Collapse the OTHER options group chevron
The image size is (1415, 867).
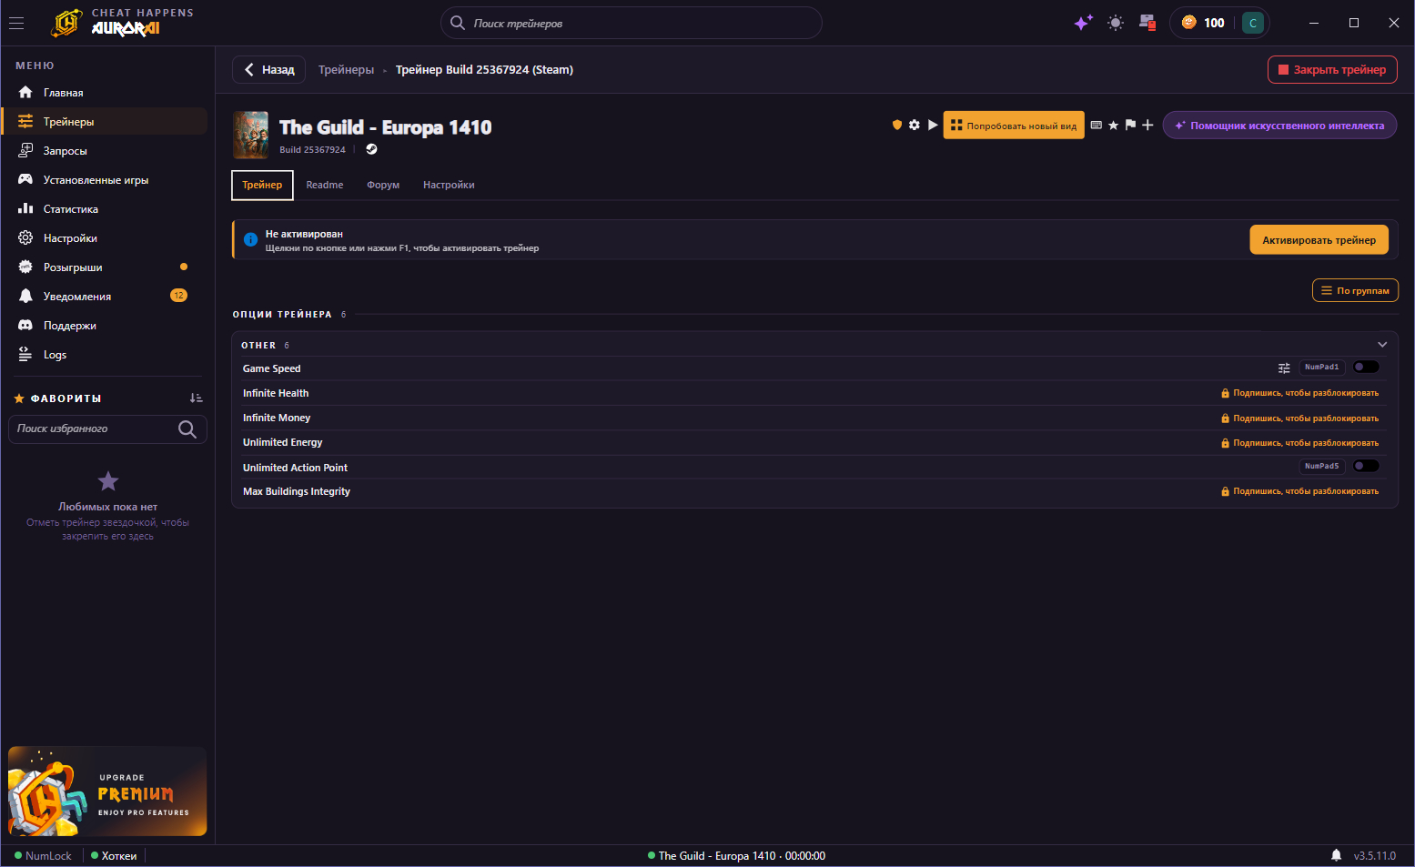point(1382,345)
